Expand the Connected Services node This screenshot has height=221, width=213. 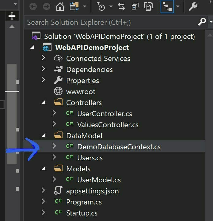click(x=43, y=58)
